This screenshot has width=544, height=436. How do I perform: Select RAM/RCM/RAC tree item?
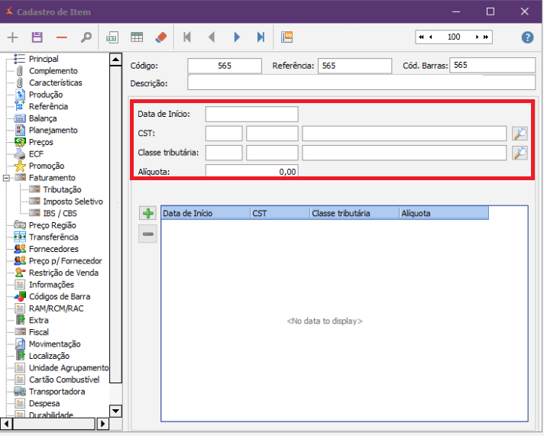(57, 308)
